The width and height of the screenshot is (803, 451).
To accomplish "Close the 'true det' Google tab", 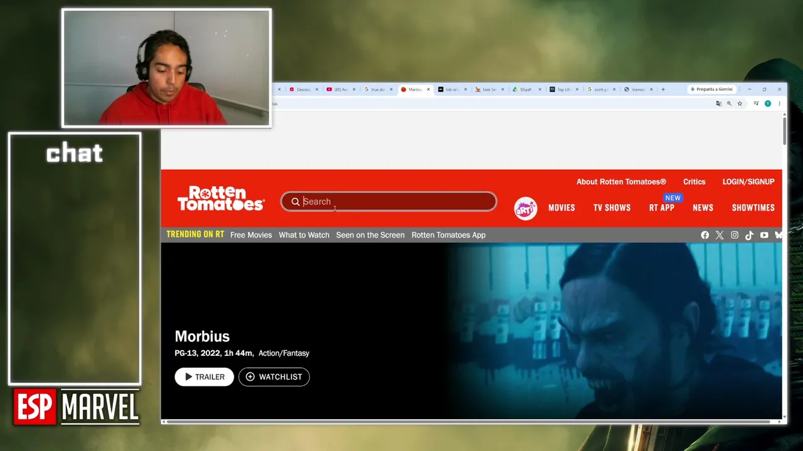I will tap(391, 90).
